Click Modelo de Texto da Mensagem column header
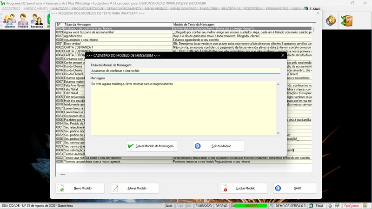Viewport: 372px width, 209px height. click(x=242, y=25)
